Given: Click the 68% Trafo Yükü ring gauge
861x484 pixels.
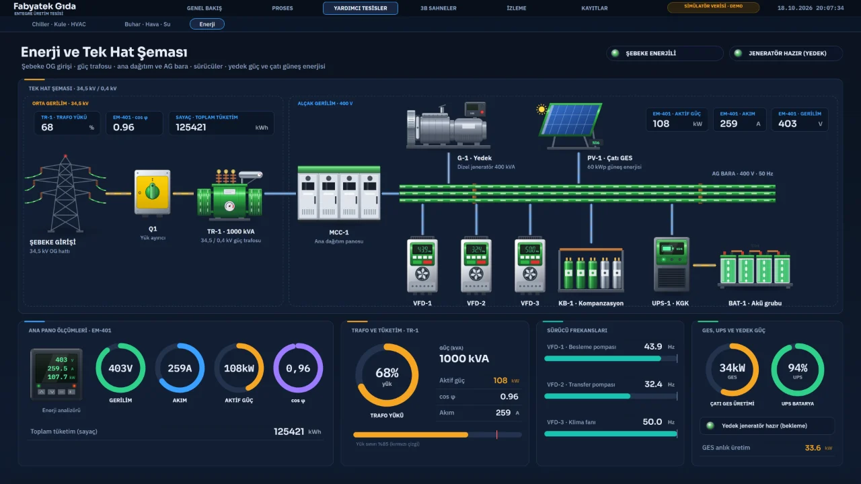Looking at the screenshot, I should point(387,376).
